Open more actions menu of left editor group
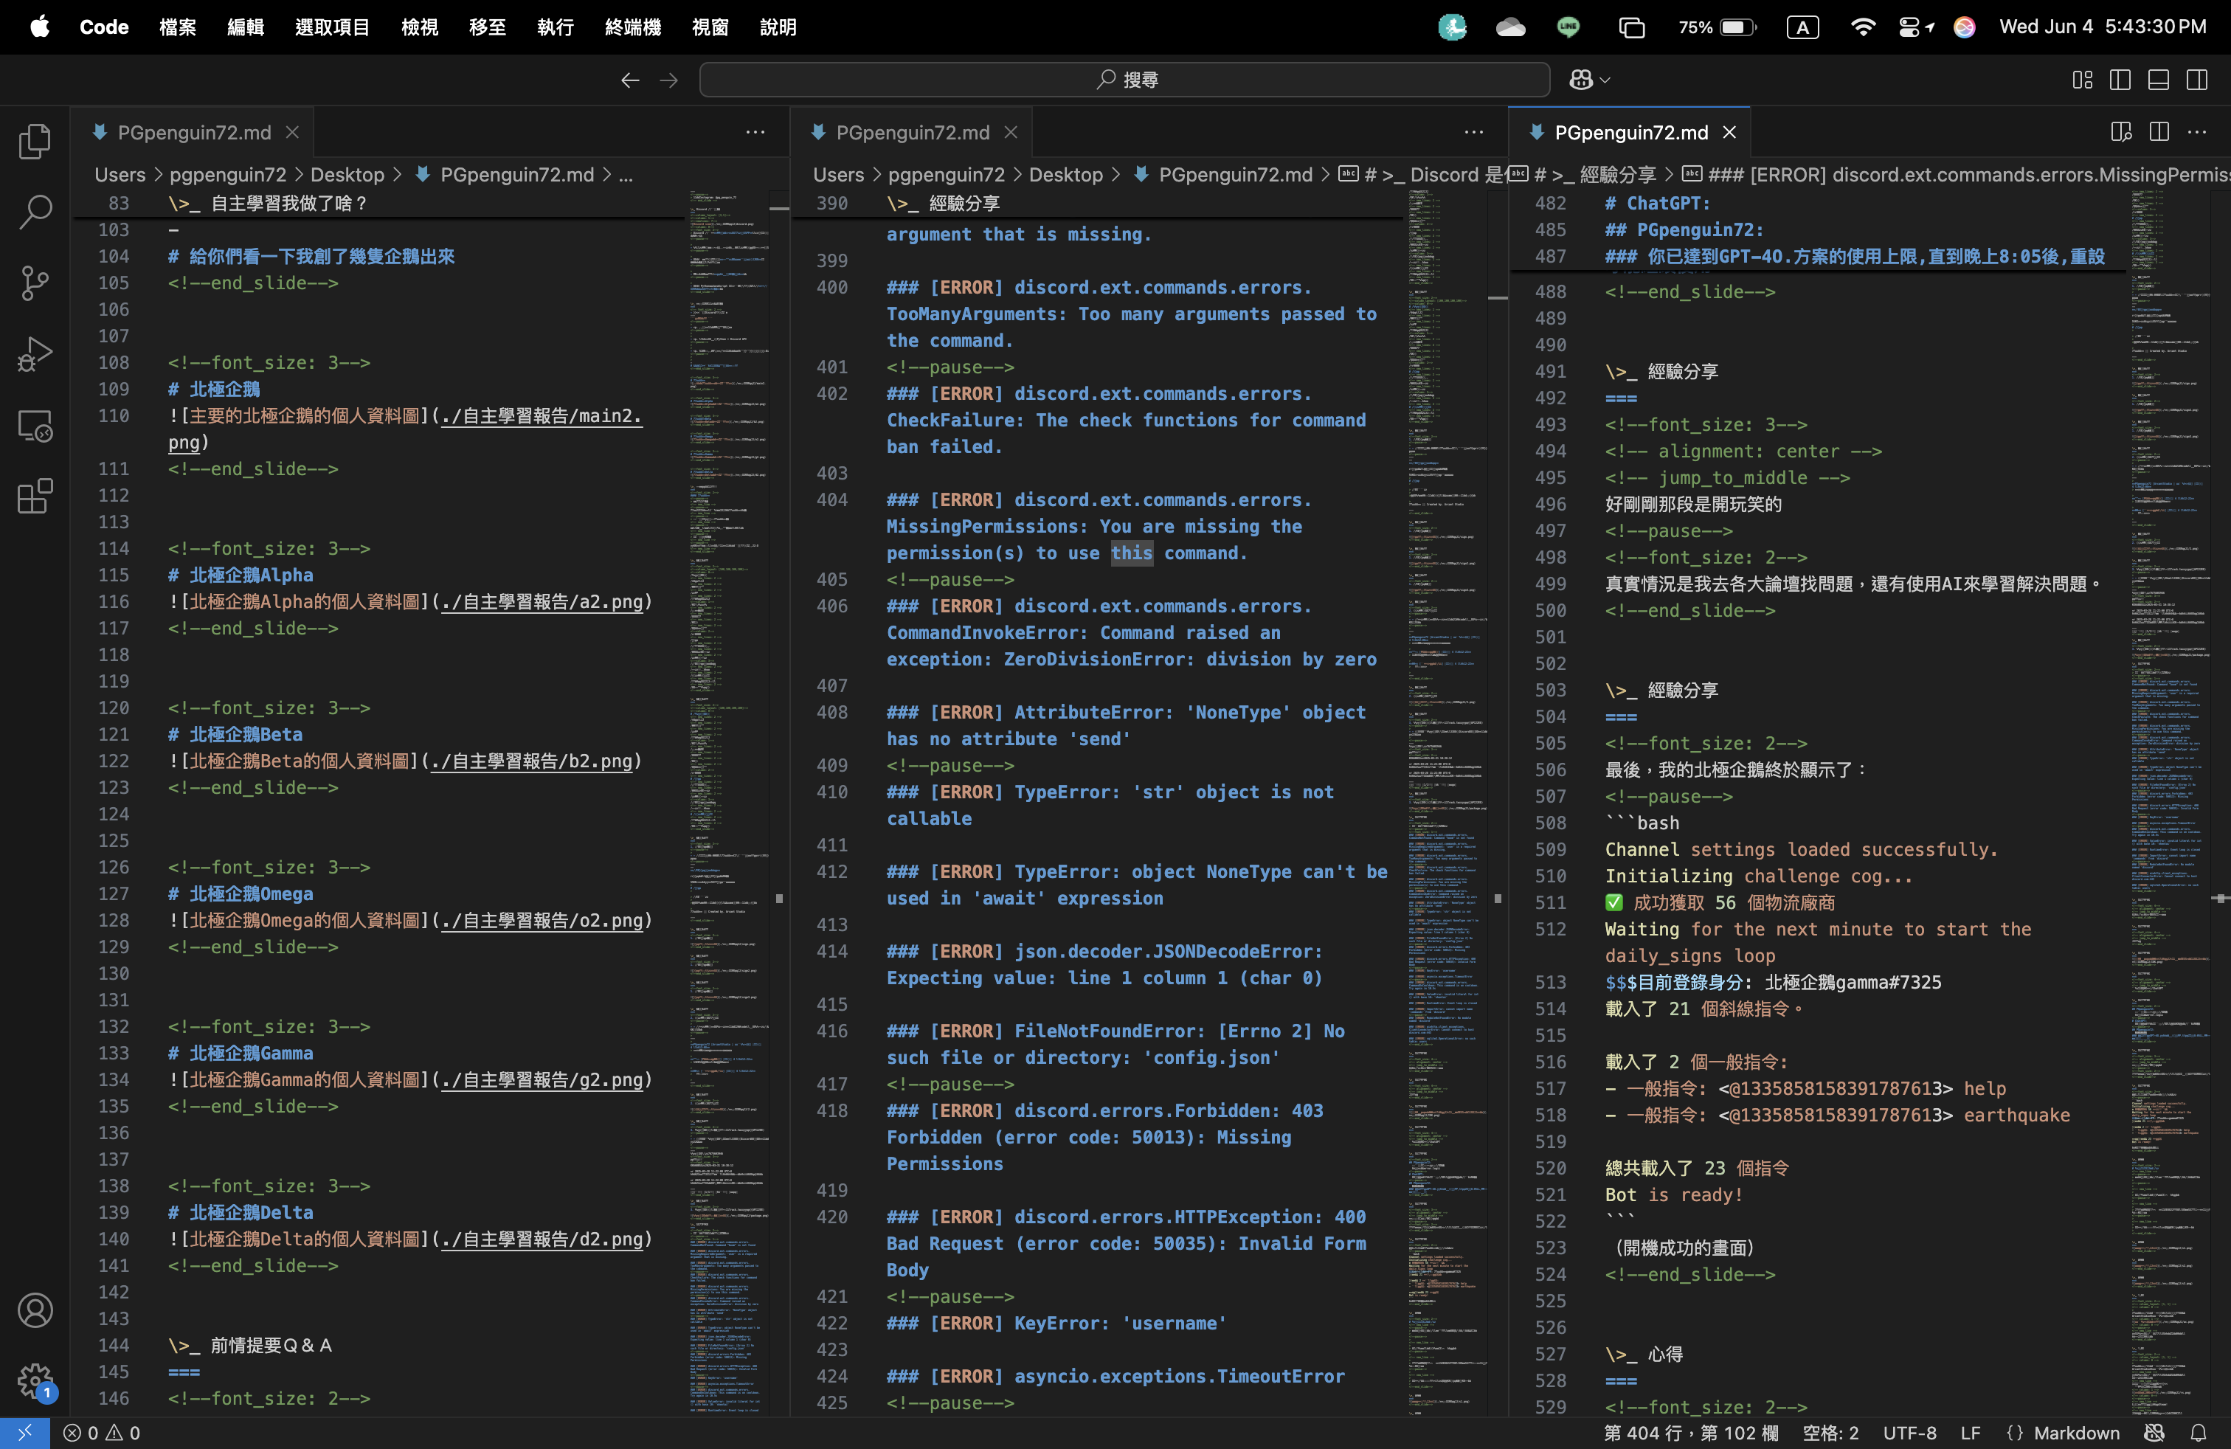The width and height of the screenshot is (2231, 1449). coord(755,132)
